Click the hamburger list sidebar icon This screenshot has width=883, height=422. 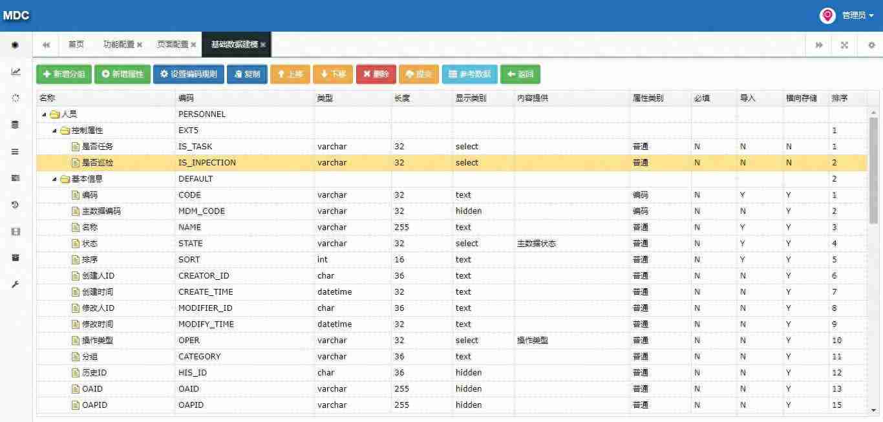click(x=16, y=152)
